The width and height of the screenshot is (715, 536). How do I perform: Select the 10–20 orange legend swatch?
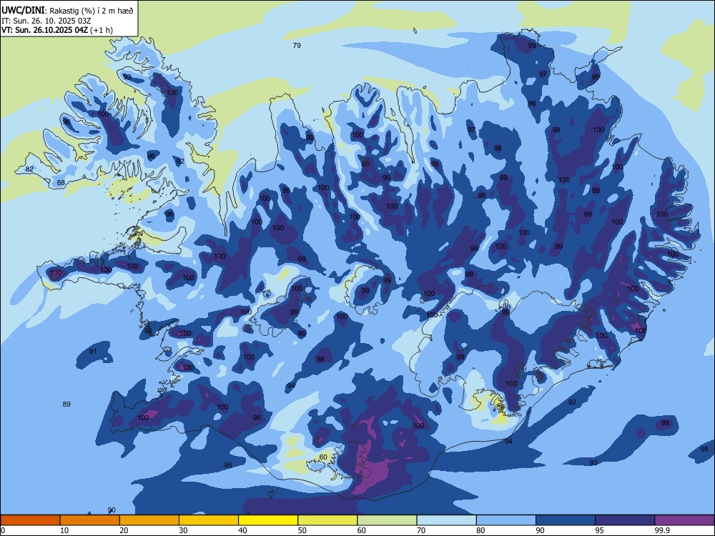pos(90,520)
